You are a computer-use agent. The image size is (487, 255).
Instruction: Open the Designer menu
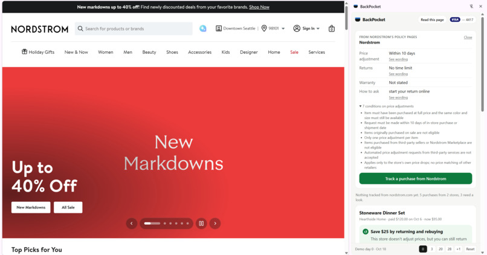249,52
